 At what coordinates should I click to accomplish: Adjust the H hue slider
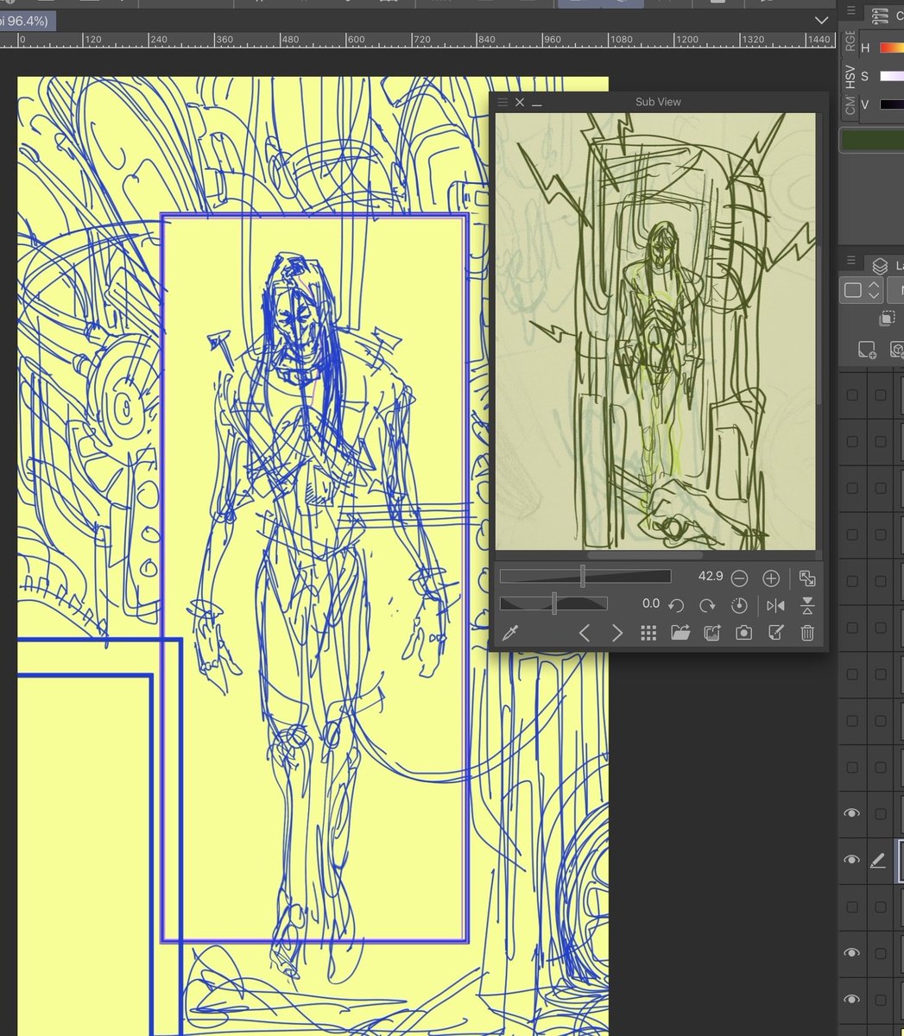point(891,48)
